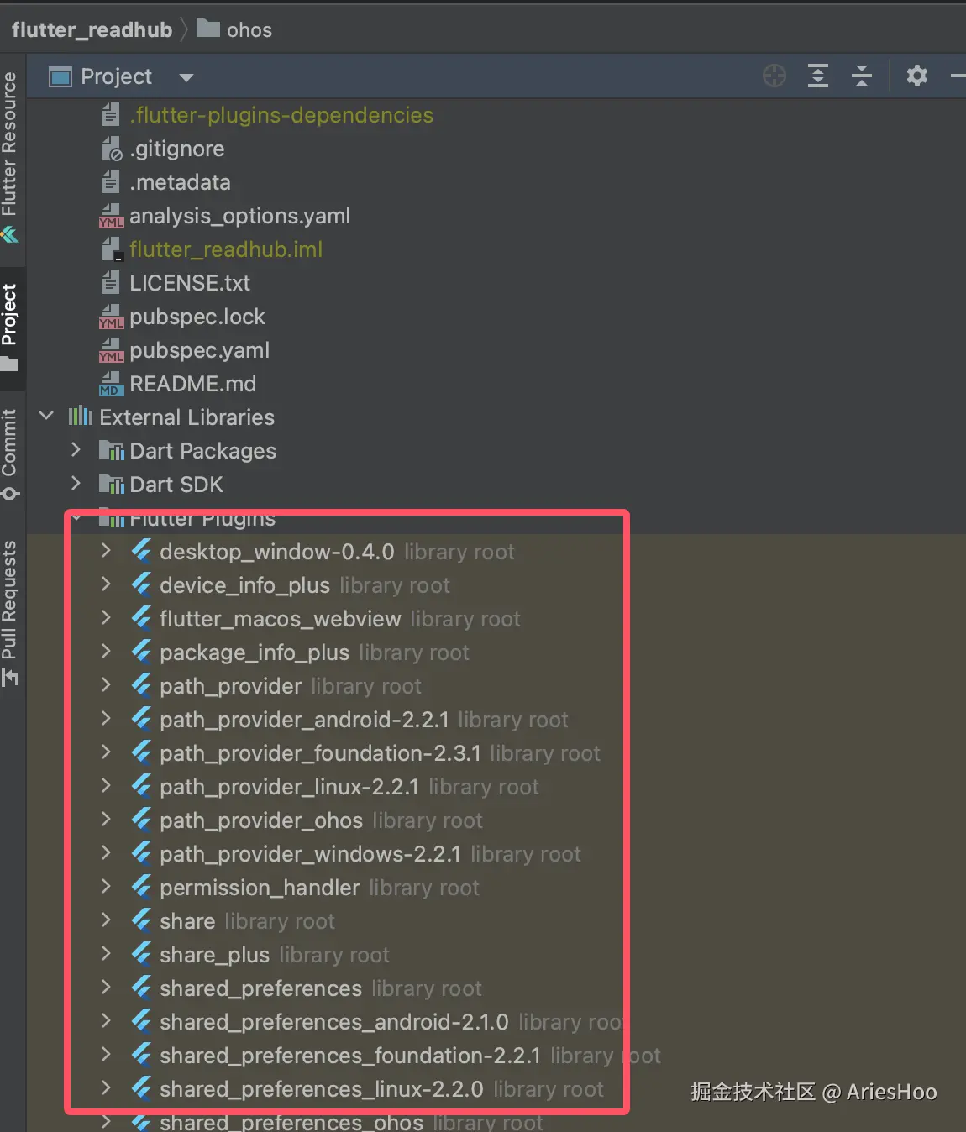Select the pubspec.lock file name
Screen dimensions: 966x1132
click(197, 317)
